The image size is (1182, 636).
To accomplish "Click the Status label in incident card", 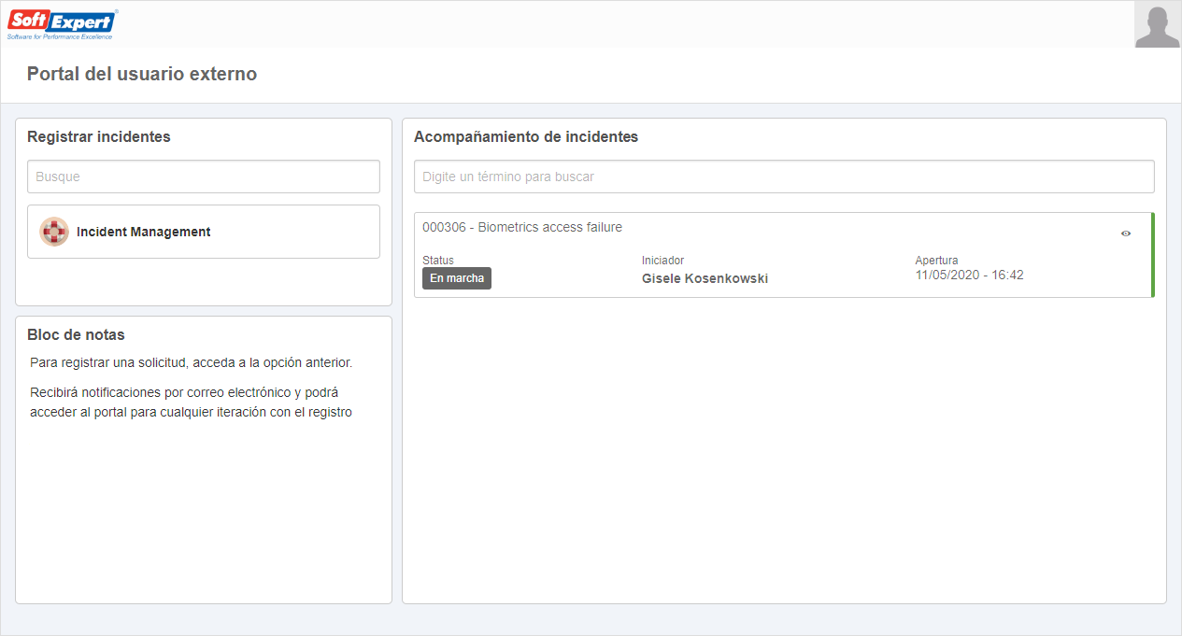I will (438, 261).
